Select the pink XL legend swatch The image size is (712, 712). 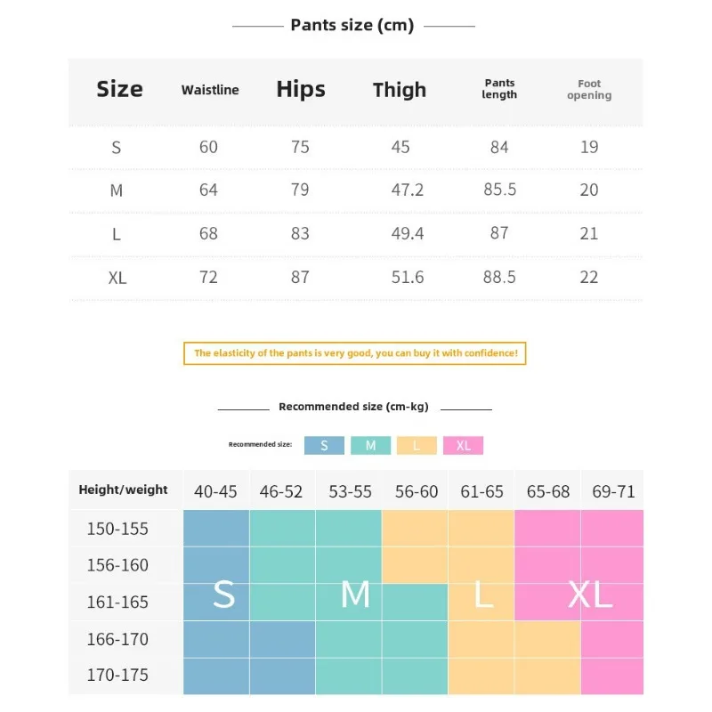[463, 446]
